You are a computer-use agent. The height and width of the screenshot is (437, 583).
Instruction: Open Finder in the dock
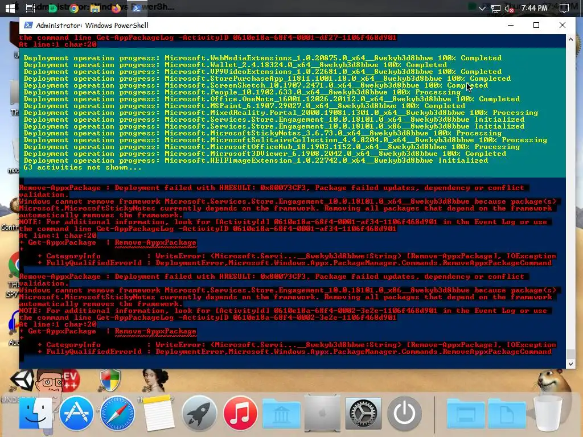[x=35, y=413]
